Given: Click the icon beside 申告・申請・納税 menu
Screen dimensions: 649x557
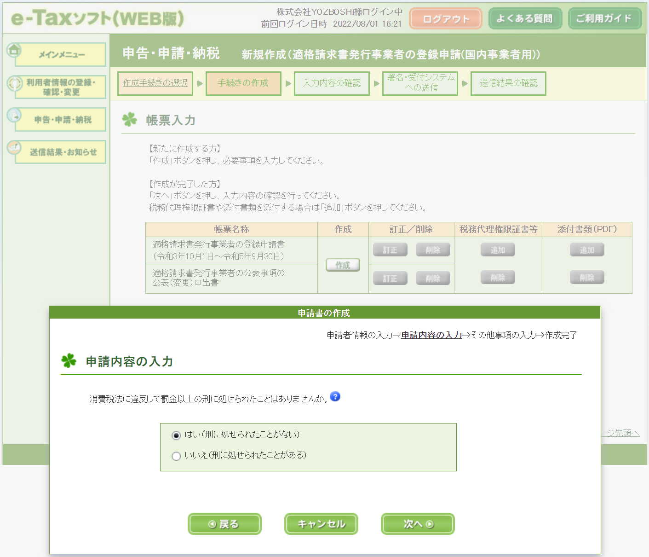Looking at the screenshot, I should [x=14, y=115].
